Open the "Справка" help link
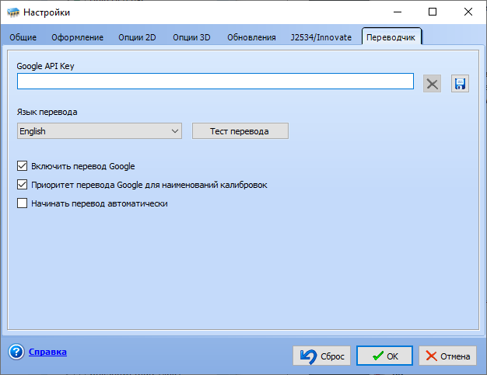The image size is (487, 375). point(47,352)
